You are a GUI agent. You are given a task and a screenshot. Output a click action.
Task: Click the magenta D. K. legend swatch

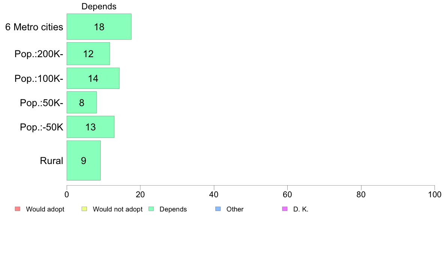click(285, 209)
